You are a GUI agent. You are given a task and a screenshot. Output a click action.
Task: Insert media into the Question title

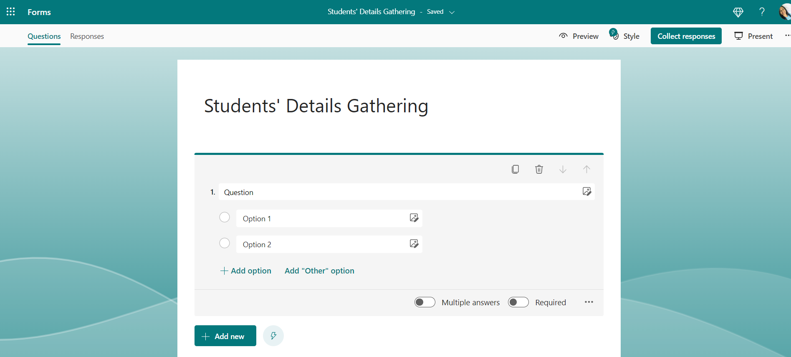[x=586, y=192]
